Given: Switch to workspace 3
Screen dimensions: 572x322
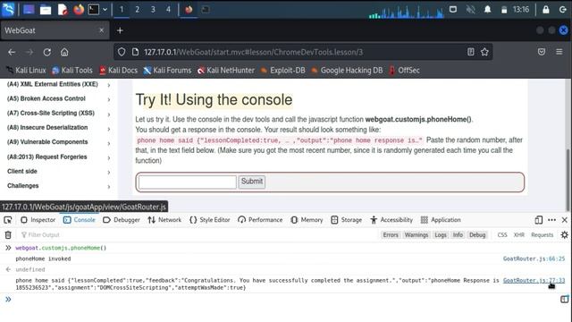Looking at the screenshot, I should [x=153, y=10].
